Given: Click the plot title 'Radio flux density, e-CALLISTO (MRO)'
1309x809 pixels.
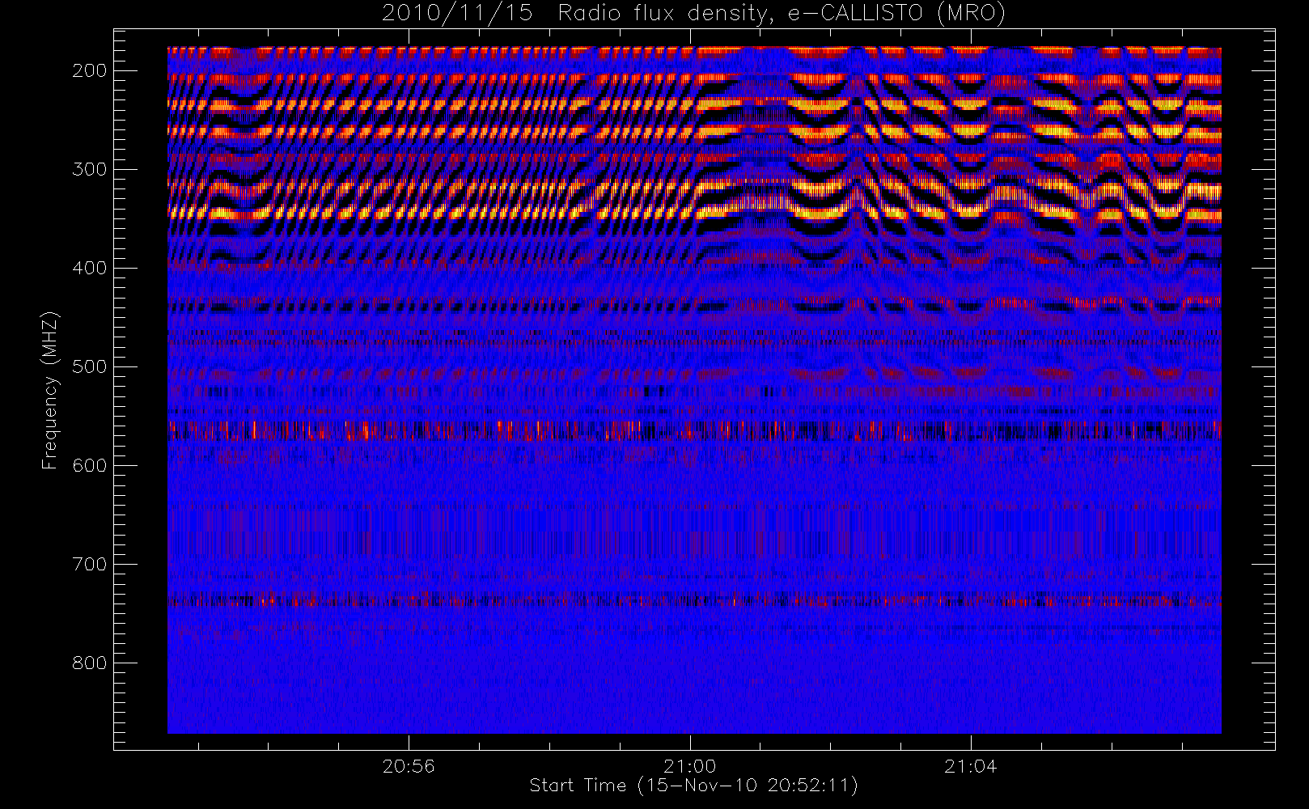Looking at the screenshot, I should pos(782,14).
